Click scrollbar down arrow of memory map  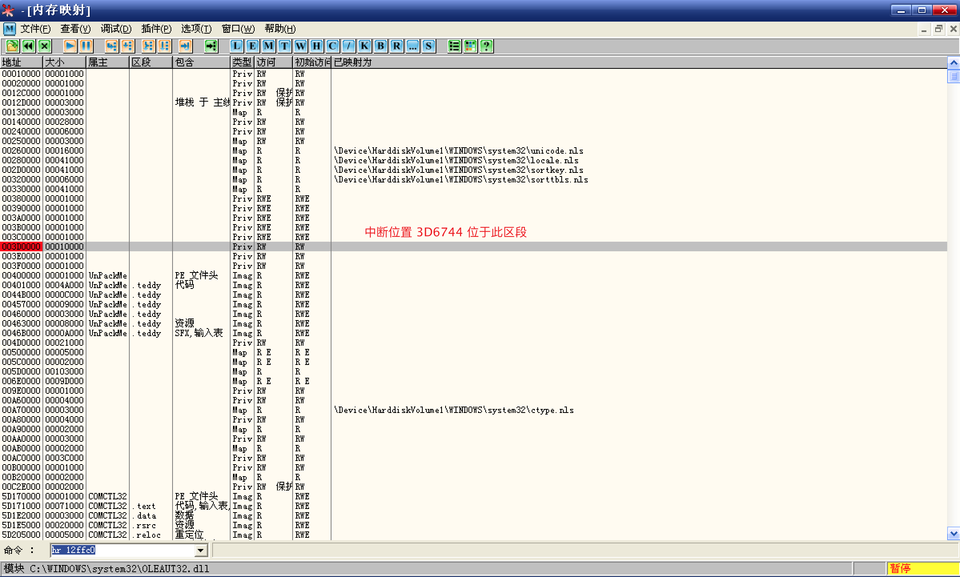[x=954, y=534]
